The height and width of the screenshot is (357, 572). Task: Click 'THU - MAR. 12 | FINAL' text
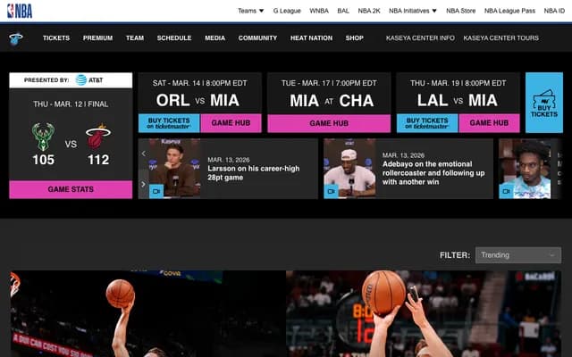coord(71,104)
